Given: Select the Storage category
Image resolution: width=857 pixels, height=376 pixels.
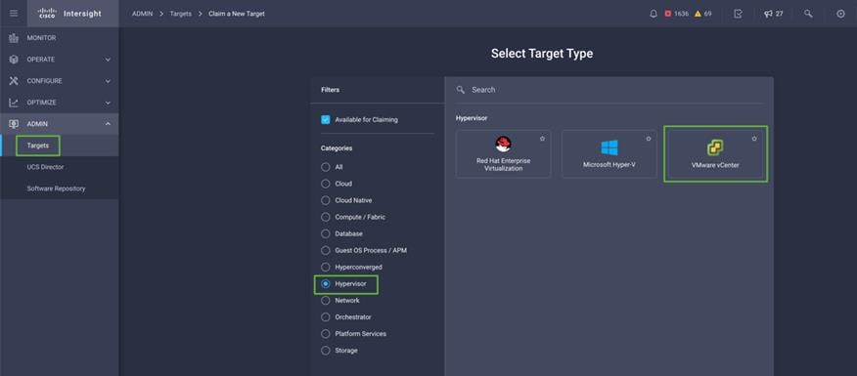Looking at the screenshot, I should pyautogui.click(x=326, y=351).
